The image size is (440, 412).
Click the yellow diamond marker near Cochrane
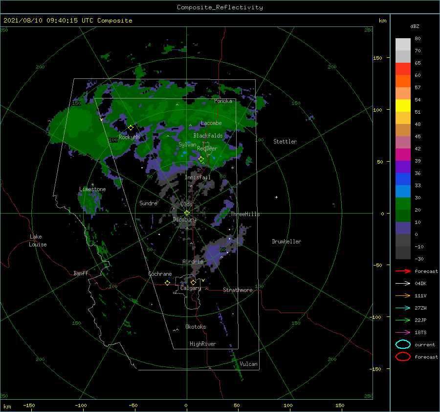(x=167, y=283)
